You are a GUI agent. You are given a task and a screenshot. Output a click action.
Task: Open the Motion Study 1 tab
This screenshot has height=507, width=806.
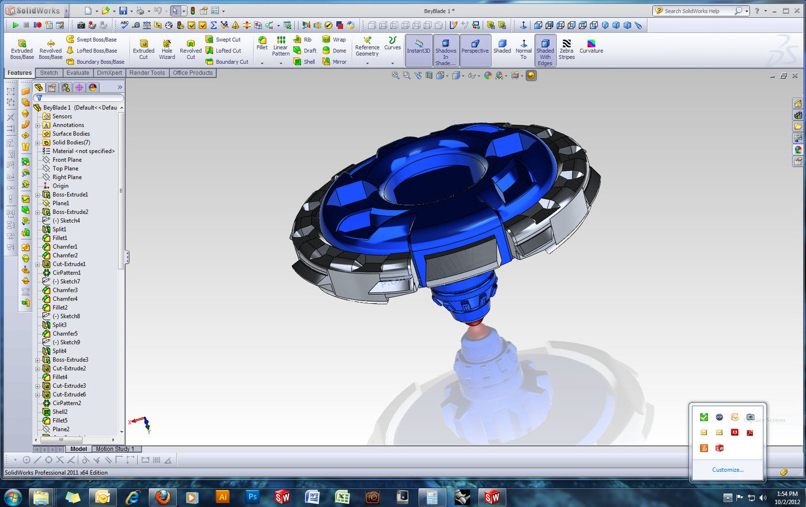(x=116, y=449)
